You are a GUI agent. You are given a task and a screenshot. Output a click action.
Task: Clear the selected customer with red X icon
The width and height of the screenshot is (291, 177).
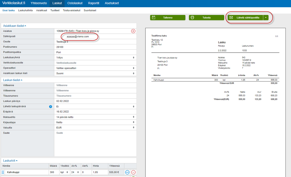(x=133, y=31)
